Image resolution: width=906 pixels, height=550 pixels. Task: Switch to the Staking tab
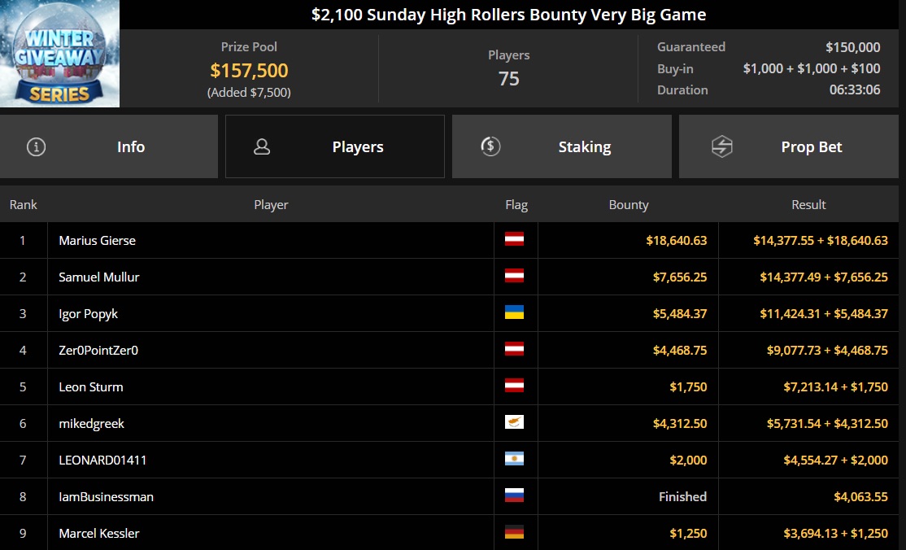[562, 146]
